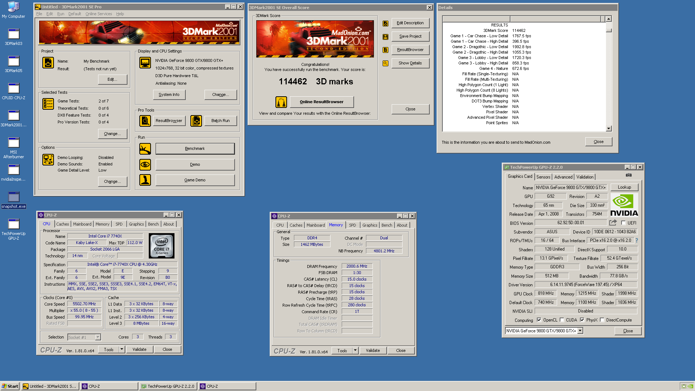The image size is (695, 391).
Task: Click Validate in the left CPU-Z window
Action: pyautogui.click(x=139, y=349)
